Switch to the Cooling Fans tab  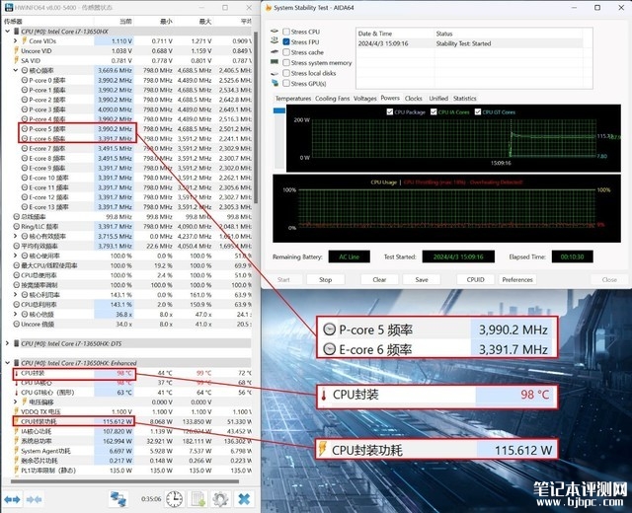pos(333,99)
